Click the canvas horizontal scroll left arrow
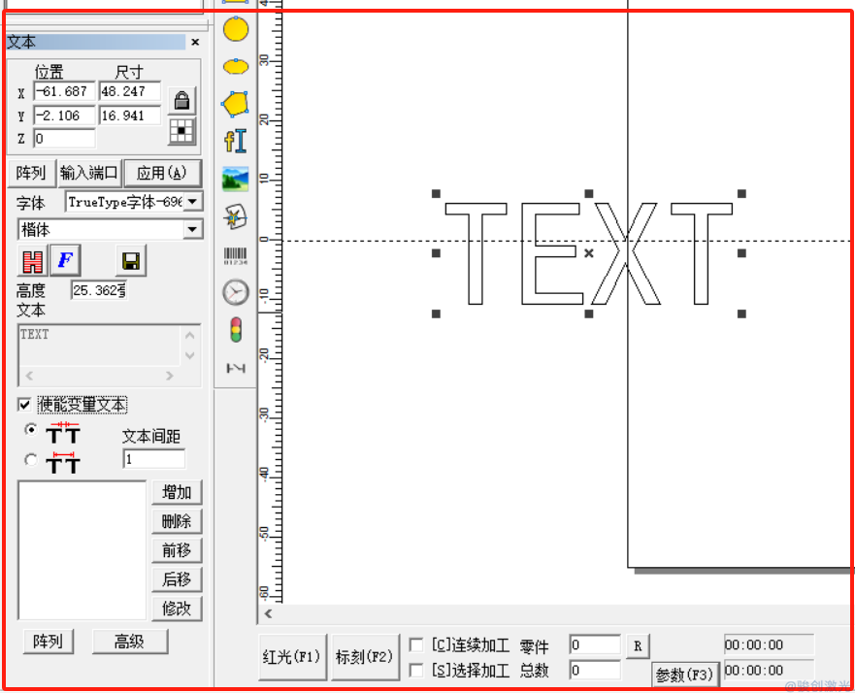 [268, 614]
